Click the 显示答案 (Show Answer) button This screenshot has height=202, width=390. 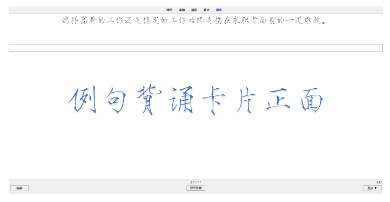click(x=196, y=188)
